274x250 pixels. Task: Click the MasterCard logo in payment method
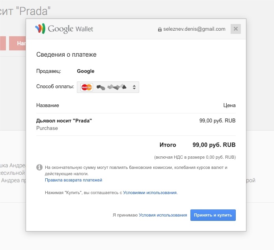pyautogui.click(x=86, y=87)
